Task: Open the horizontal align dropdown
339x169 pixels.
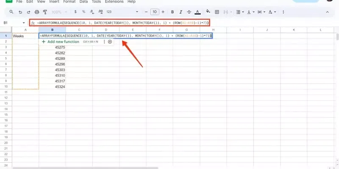Action: click(x=240, y=12)
